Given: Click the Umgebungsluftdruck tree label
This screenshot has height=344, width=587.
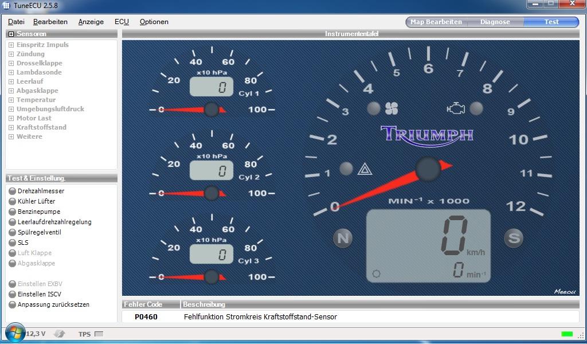Looking at the screenshot, I should 50,110.
